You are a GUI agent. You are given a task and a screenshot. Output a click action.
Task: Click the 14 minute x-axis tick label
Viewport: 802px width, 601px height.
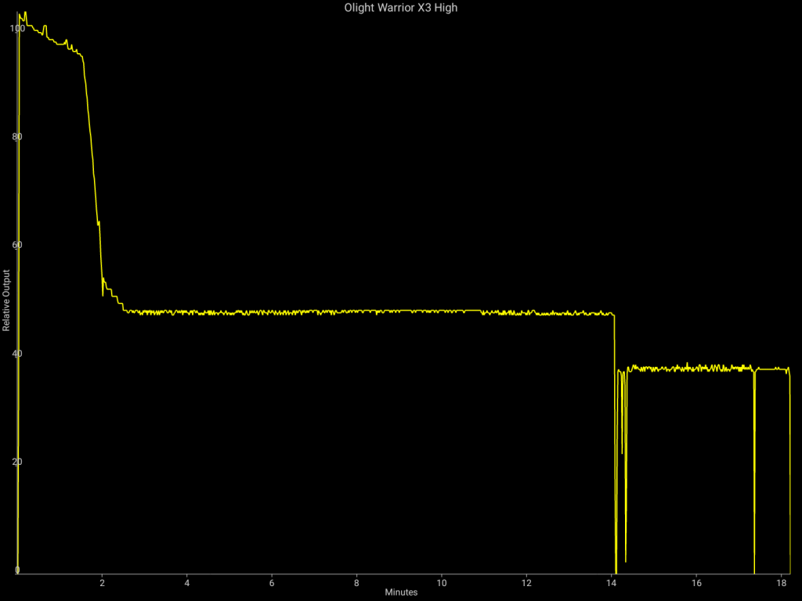[611, 582]
